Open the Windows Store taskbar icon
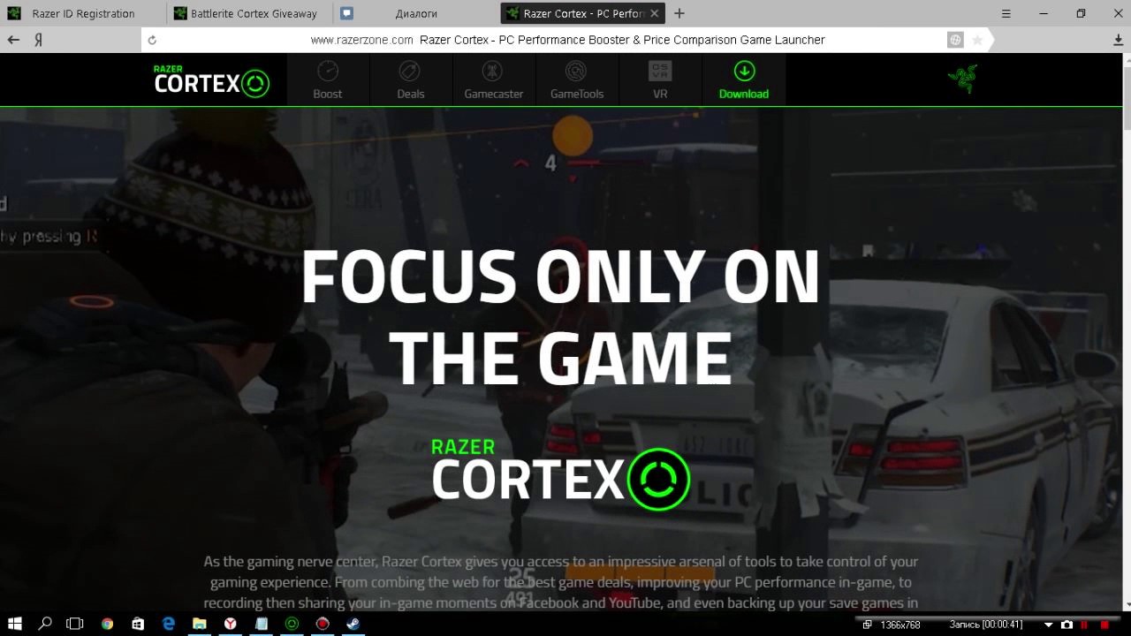The width and height of the screenshot is (1131, 636). (x=138, y=624)
